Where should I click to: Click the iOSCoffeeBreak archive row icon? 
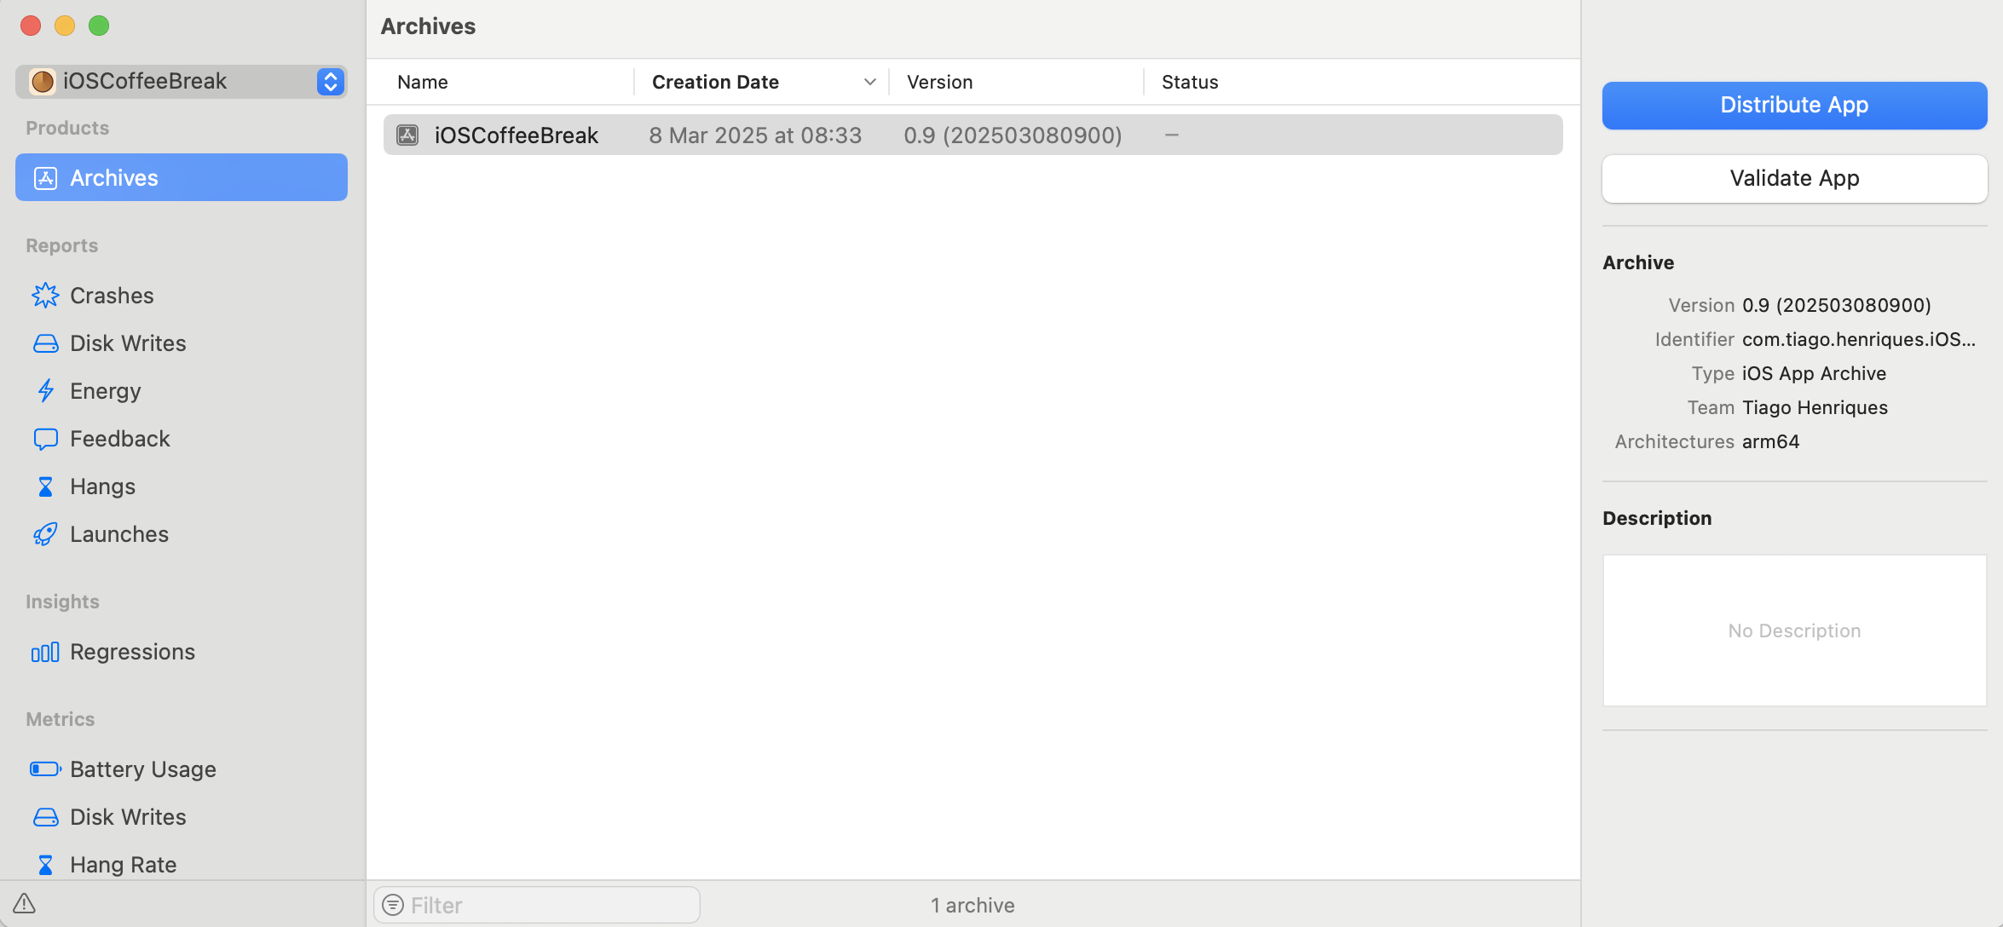[x=407, y=135]
